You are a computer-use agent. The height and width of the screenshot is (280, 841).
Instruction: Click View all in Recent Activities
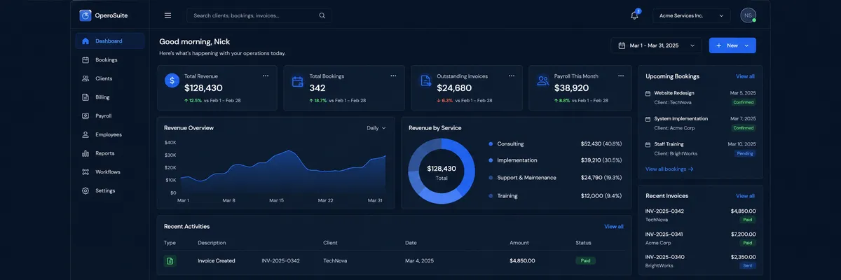pos(614,227)
